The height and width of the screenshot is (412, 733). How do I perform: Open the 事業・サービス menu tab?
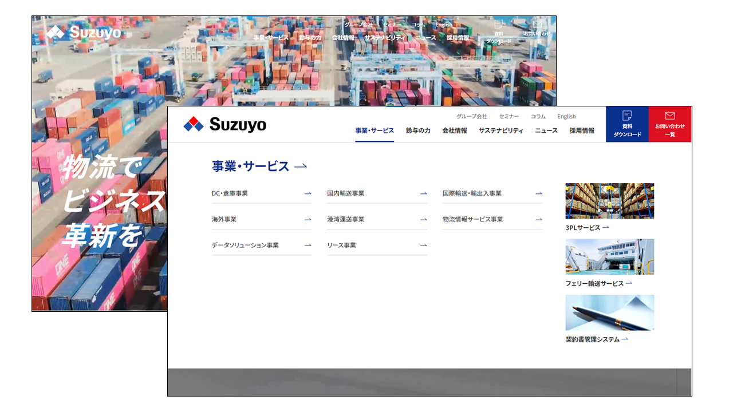coord(375,130)
